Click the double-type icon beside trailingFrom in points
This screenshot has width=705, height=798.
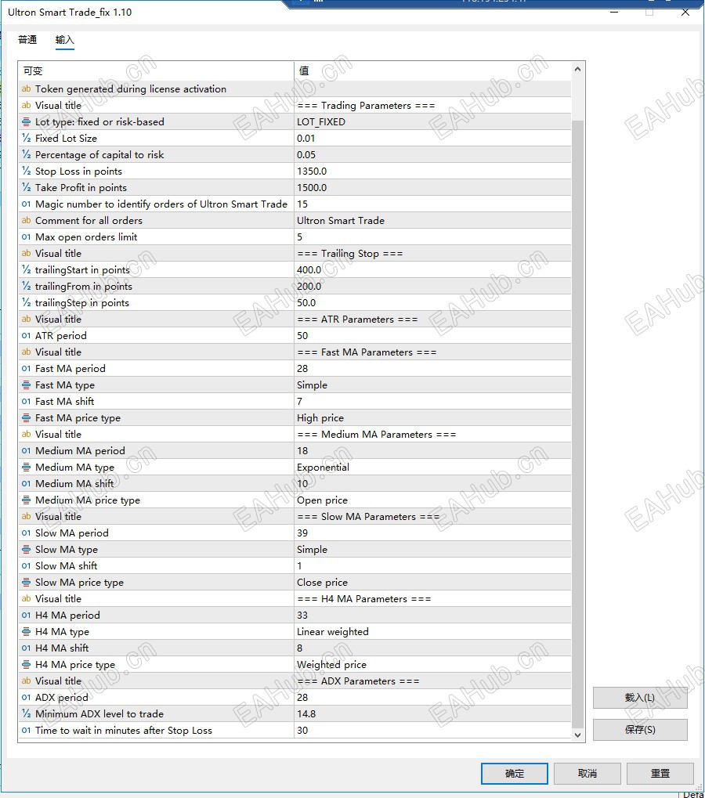(26, 287)
